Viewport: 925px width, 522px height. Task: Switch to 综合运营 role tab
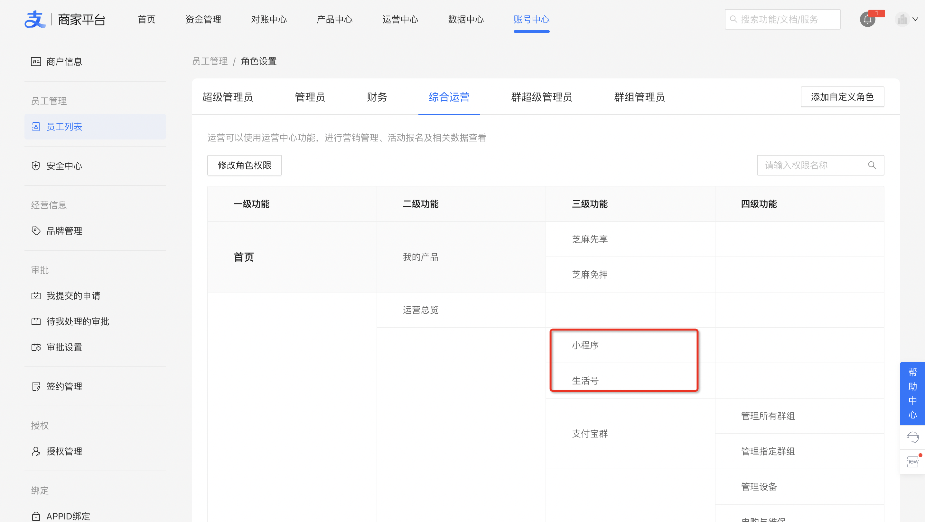[449, 97]
